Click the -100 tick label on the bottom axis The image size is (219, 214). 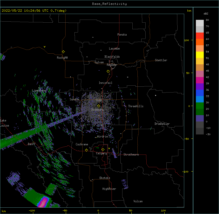(32, 210)
